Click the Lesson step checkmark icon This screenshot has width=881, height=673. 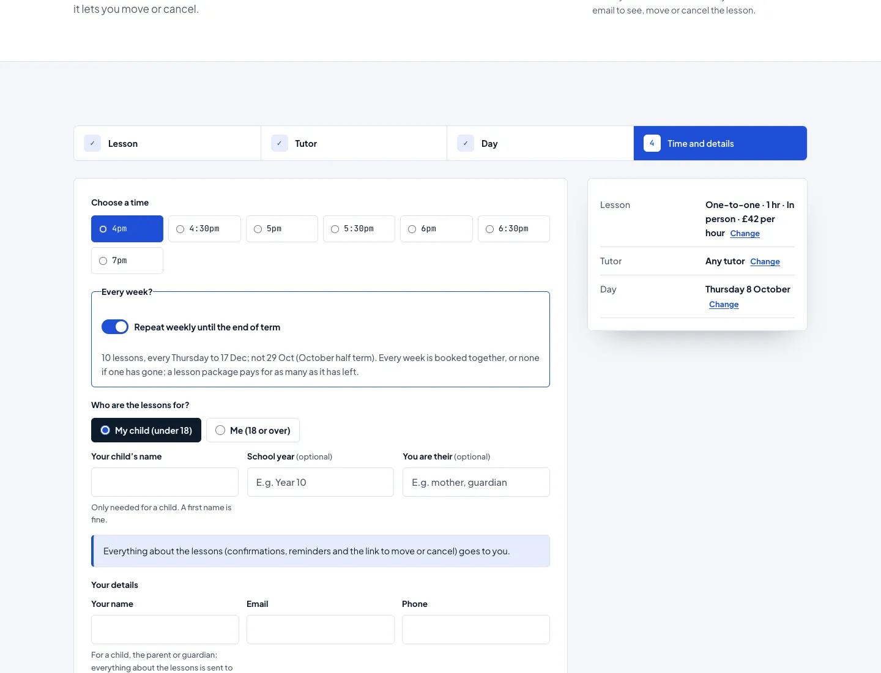[x=92, y=143]
